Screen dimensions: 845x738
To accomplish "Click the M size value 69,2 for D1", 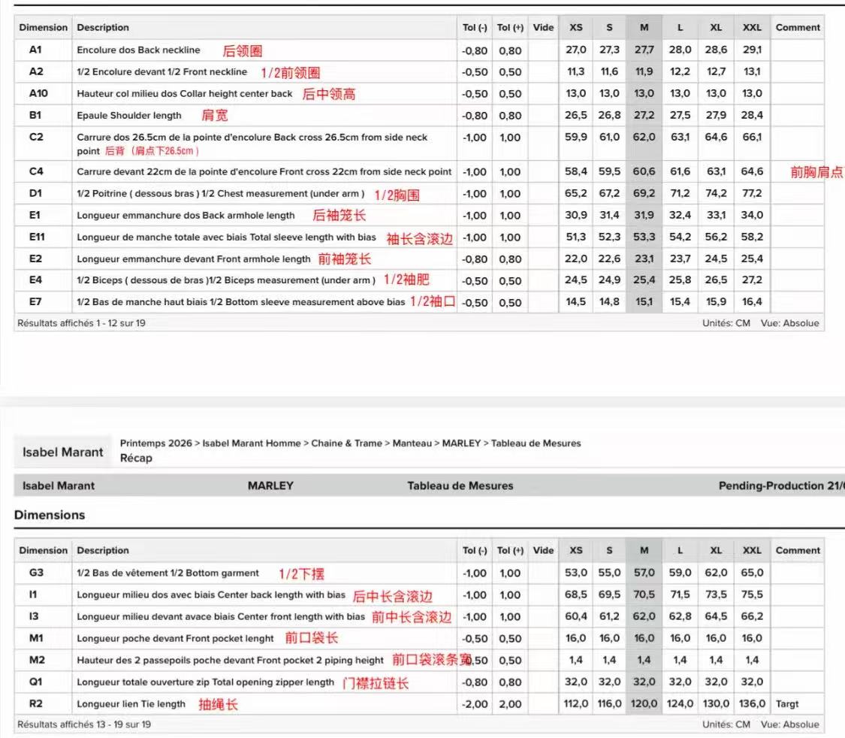I will (644, 193).
